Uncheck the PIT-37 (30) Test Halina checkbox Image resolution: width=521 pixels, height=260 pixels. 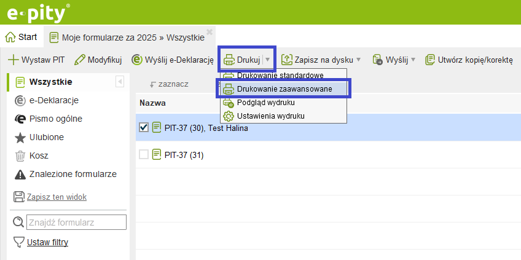tap(144, 128)
